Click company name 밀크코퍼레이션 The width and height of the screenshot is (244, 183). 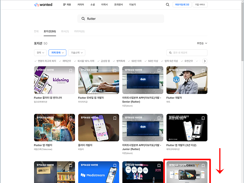click(x=40, y=102)
